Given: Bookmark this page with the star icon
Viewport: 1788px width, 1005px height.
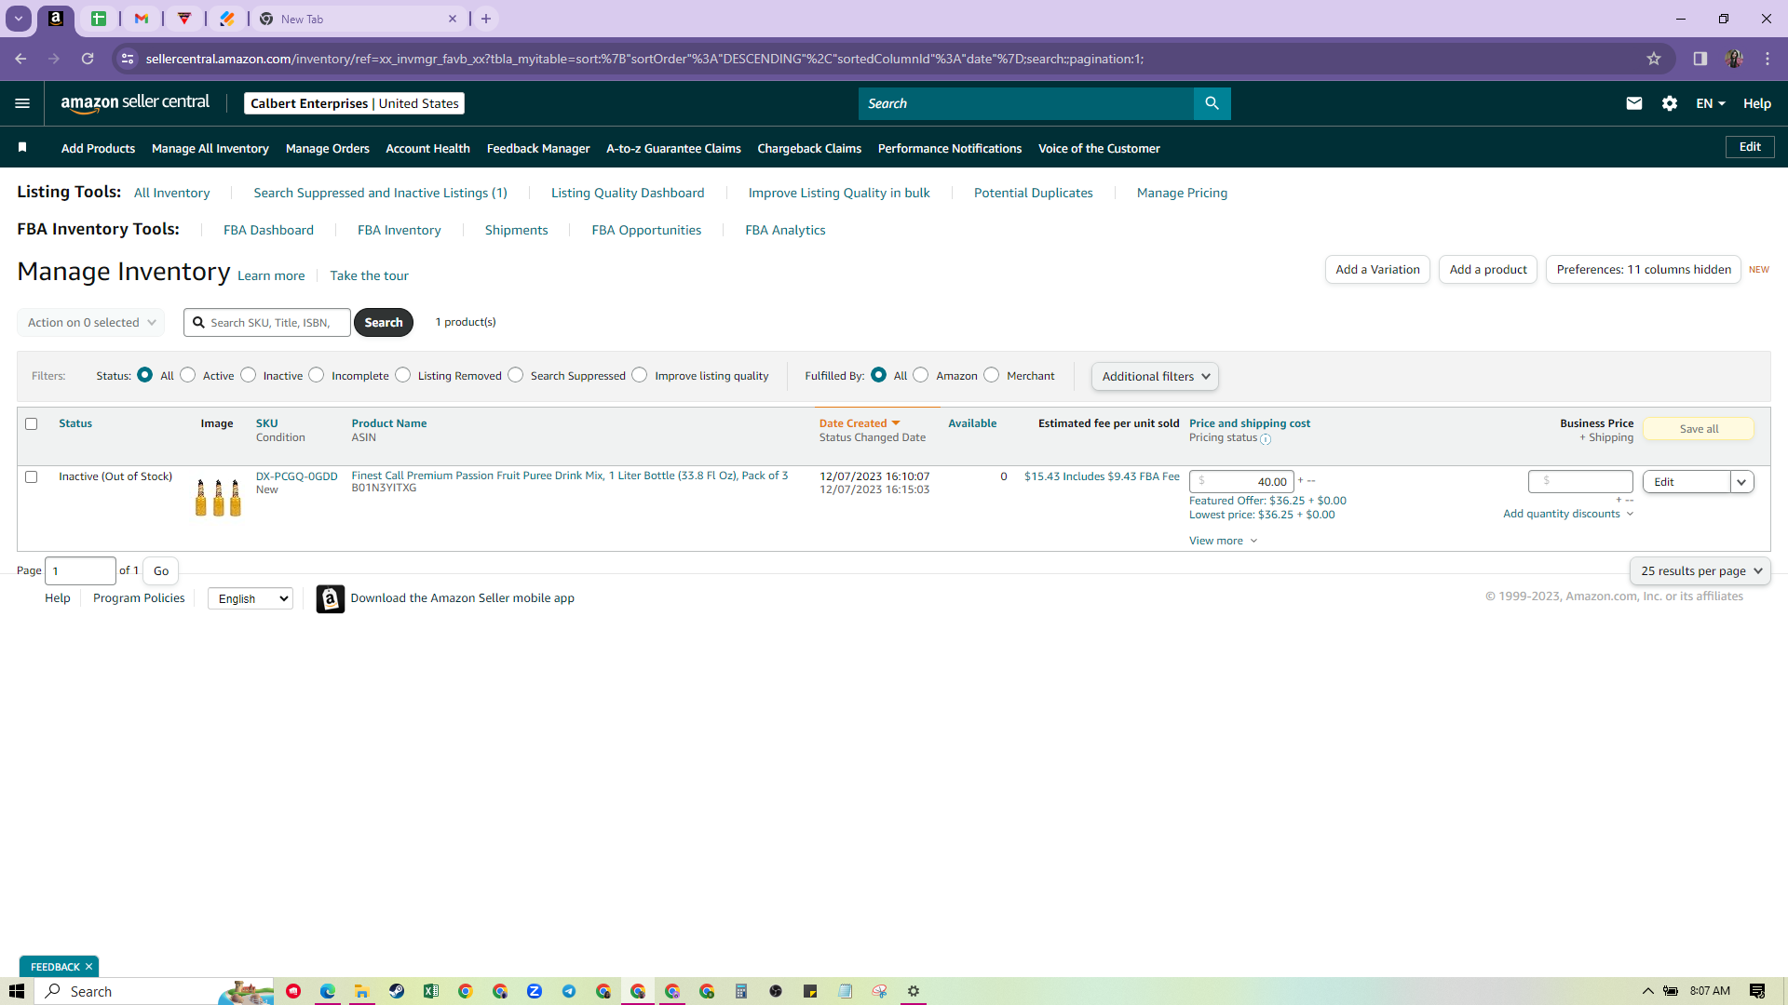Looking at the screenshot, I should point(1654,59).
